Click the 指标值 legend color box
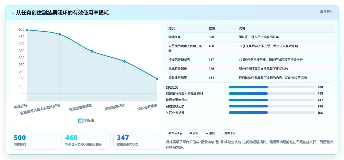Image resolution: width=344 pixels, height=160 pixels. pos(81,120)
